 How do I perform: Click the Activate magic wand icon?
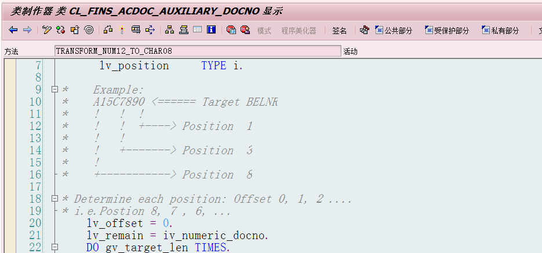coord(122,30)
